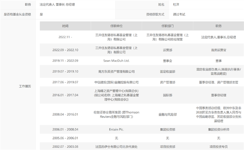Select the date cell 2017.06 - 2019.07

click(65, 82)
